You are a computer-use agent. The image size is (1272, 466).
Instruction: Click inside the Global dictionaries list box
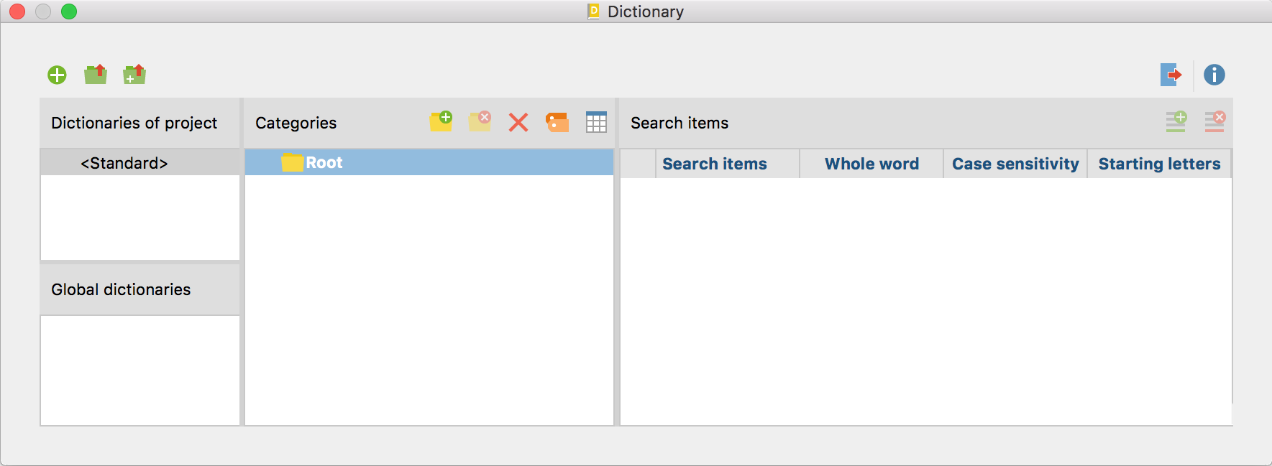pyautogui.click(x=140, y=371)
